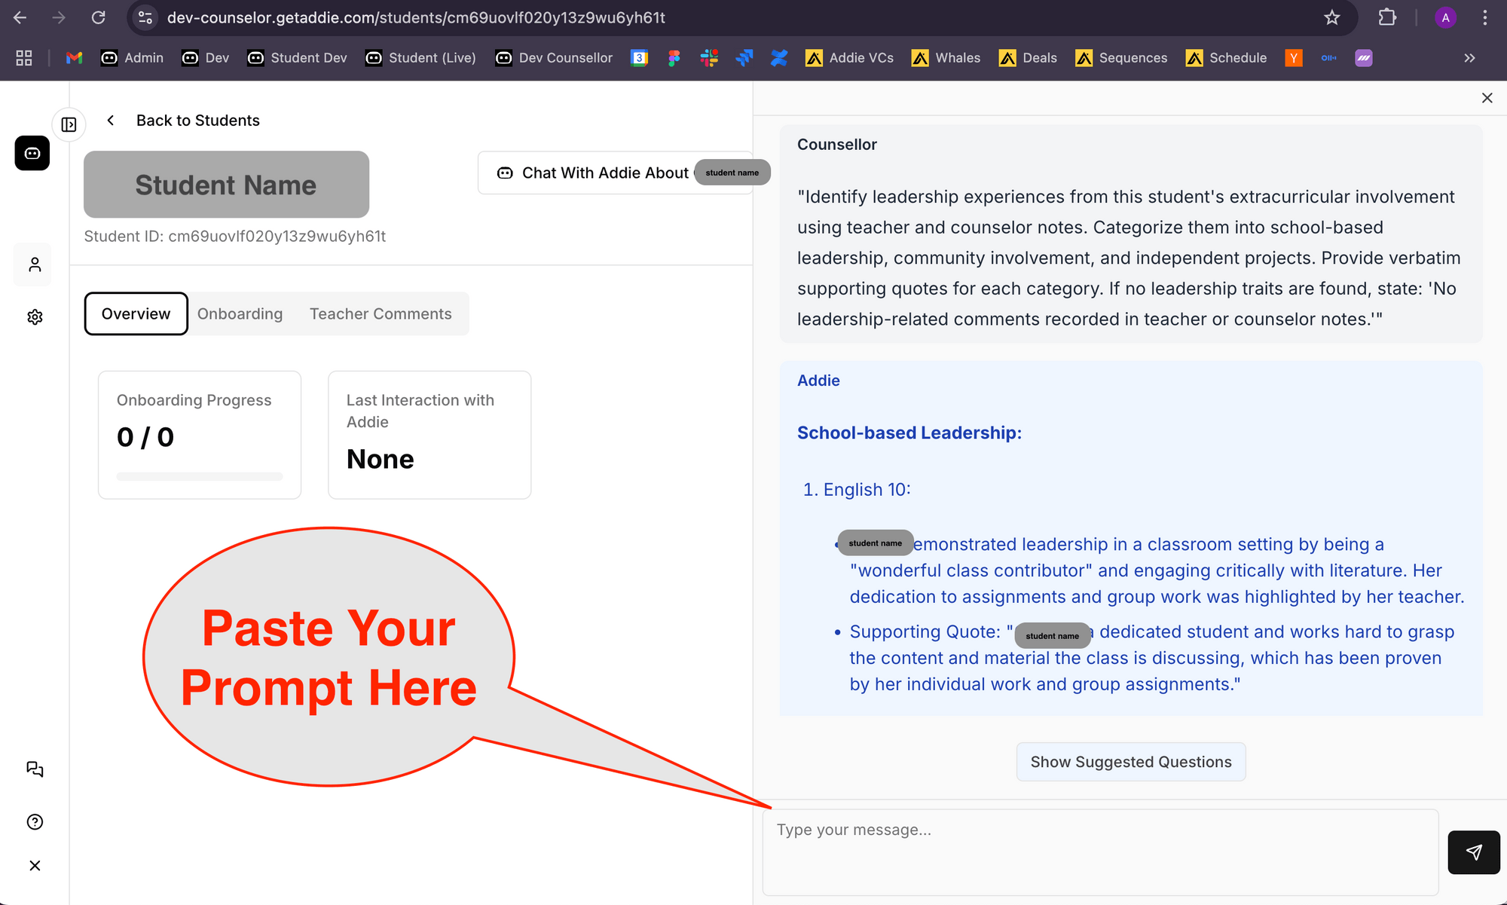Expand Show Suggested Questions
This screenshot has height=905, width=1507.
point(1130,762)
